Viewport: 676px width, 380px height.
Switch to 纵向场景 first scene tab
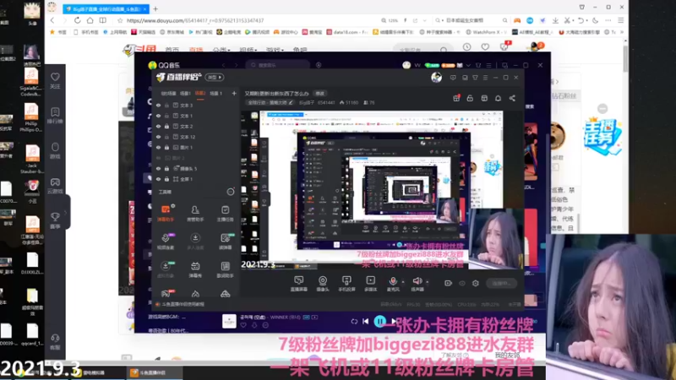tap(168, 93)
